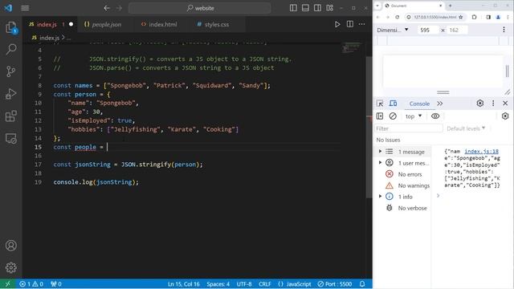
Task: Select the DevTools Console tab
Action: [419, 104]
